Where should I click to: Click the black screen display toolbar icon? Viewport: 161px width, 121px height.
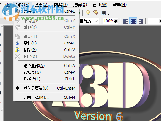pyautogui.click(x=103, y=13)
